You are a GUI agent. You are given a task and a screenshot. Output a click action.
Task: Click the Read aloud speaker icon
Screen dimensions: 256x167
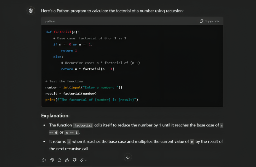[44, 160]
